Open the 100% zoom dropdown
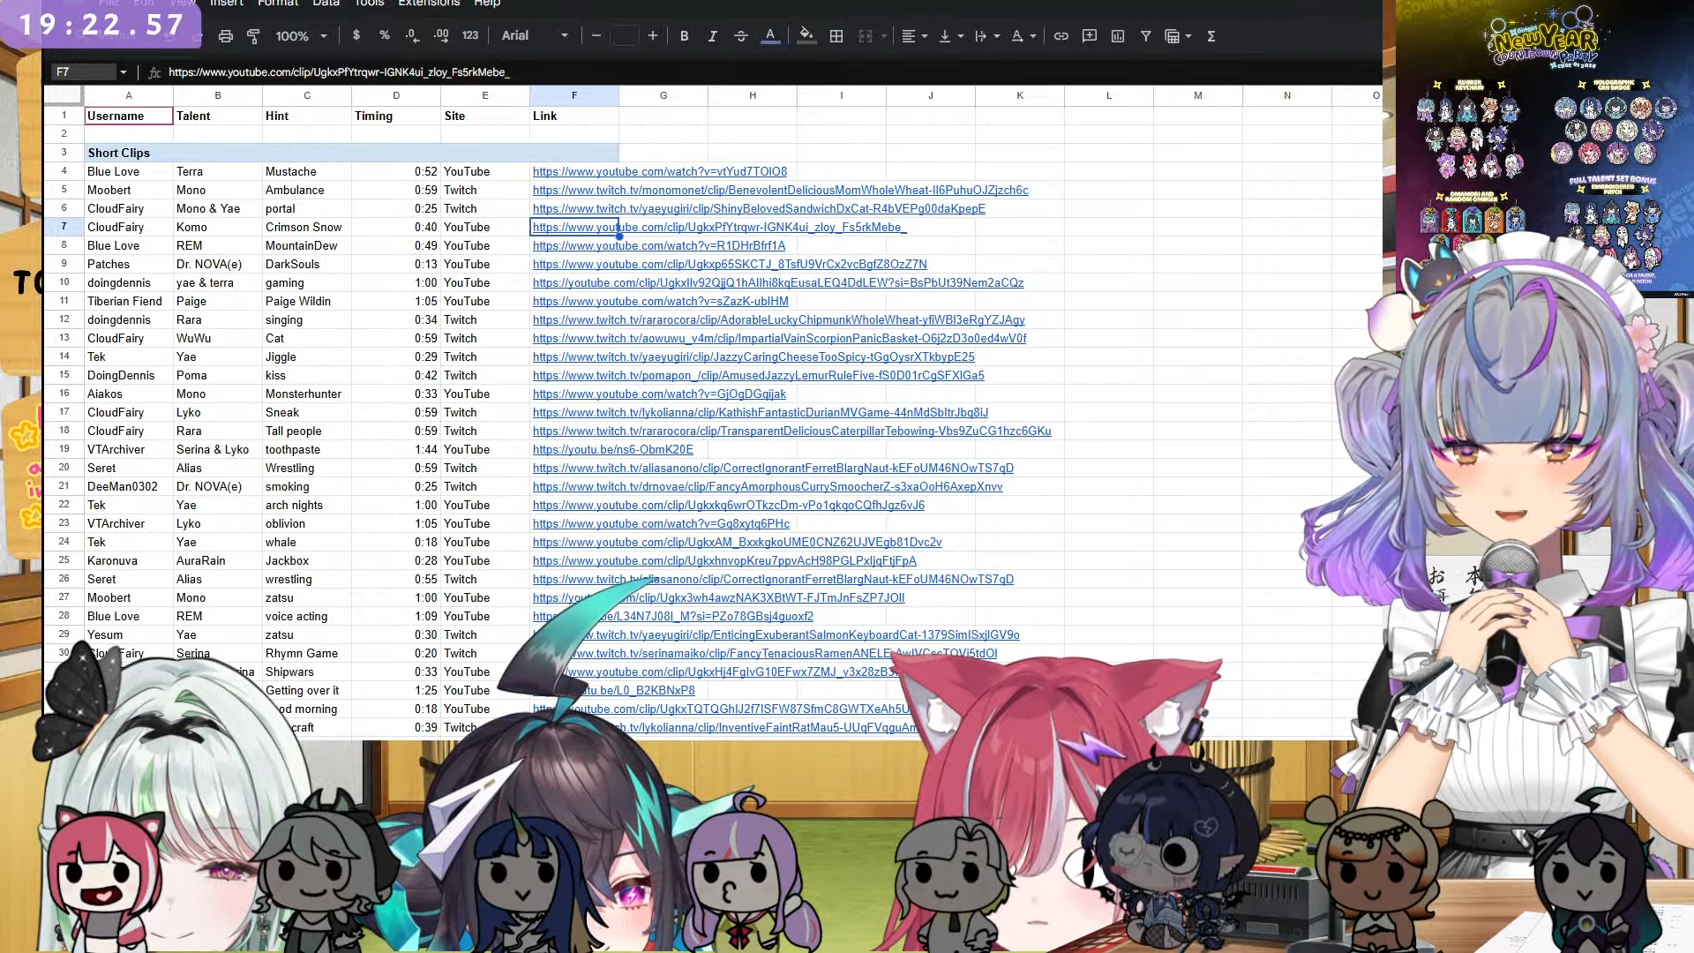Image resolution: width=1694 pixels, height=953 pixels. pyautogui.click(x=301, y=36)
